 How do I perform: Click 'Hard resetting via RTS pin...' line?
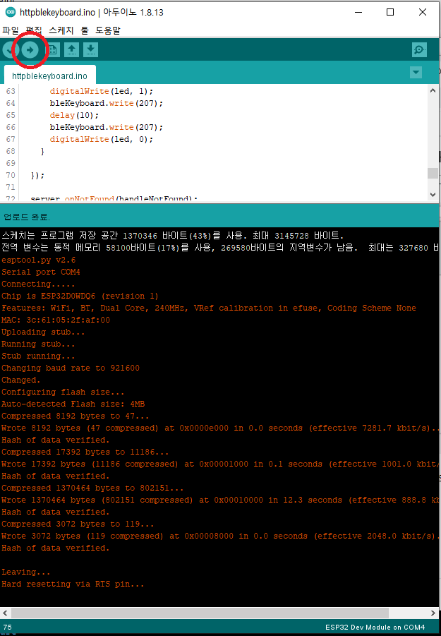[73, 584]
